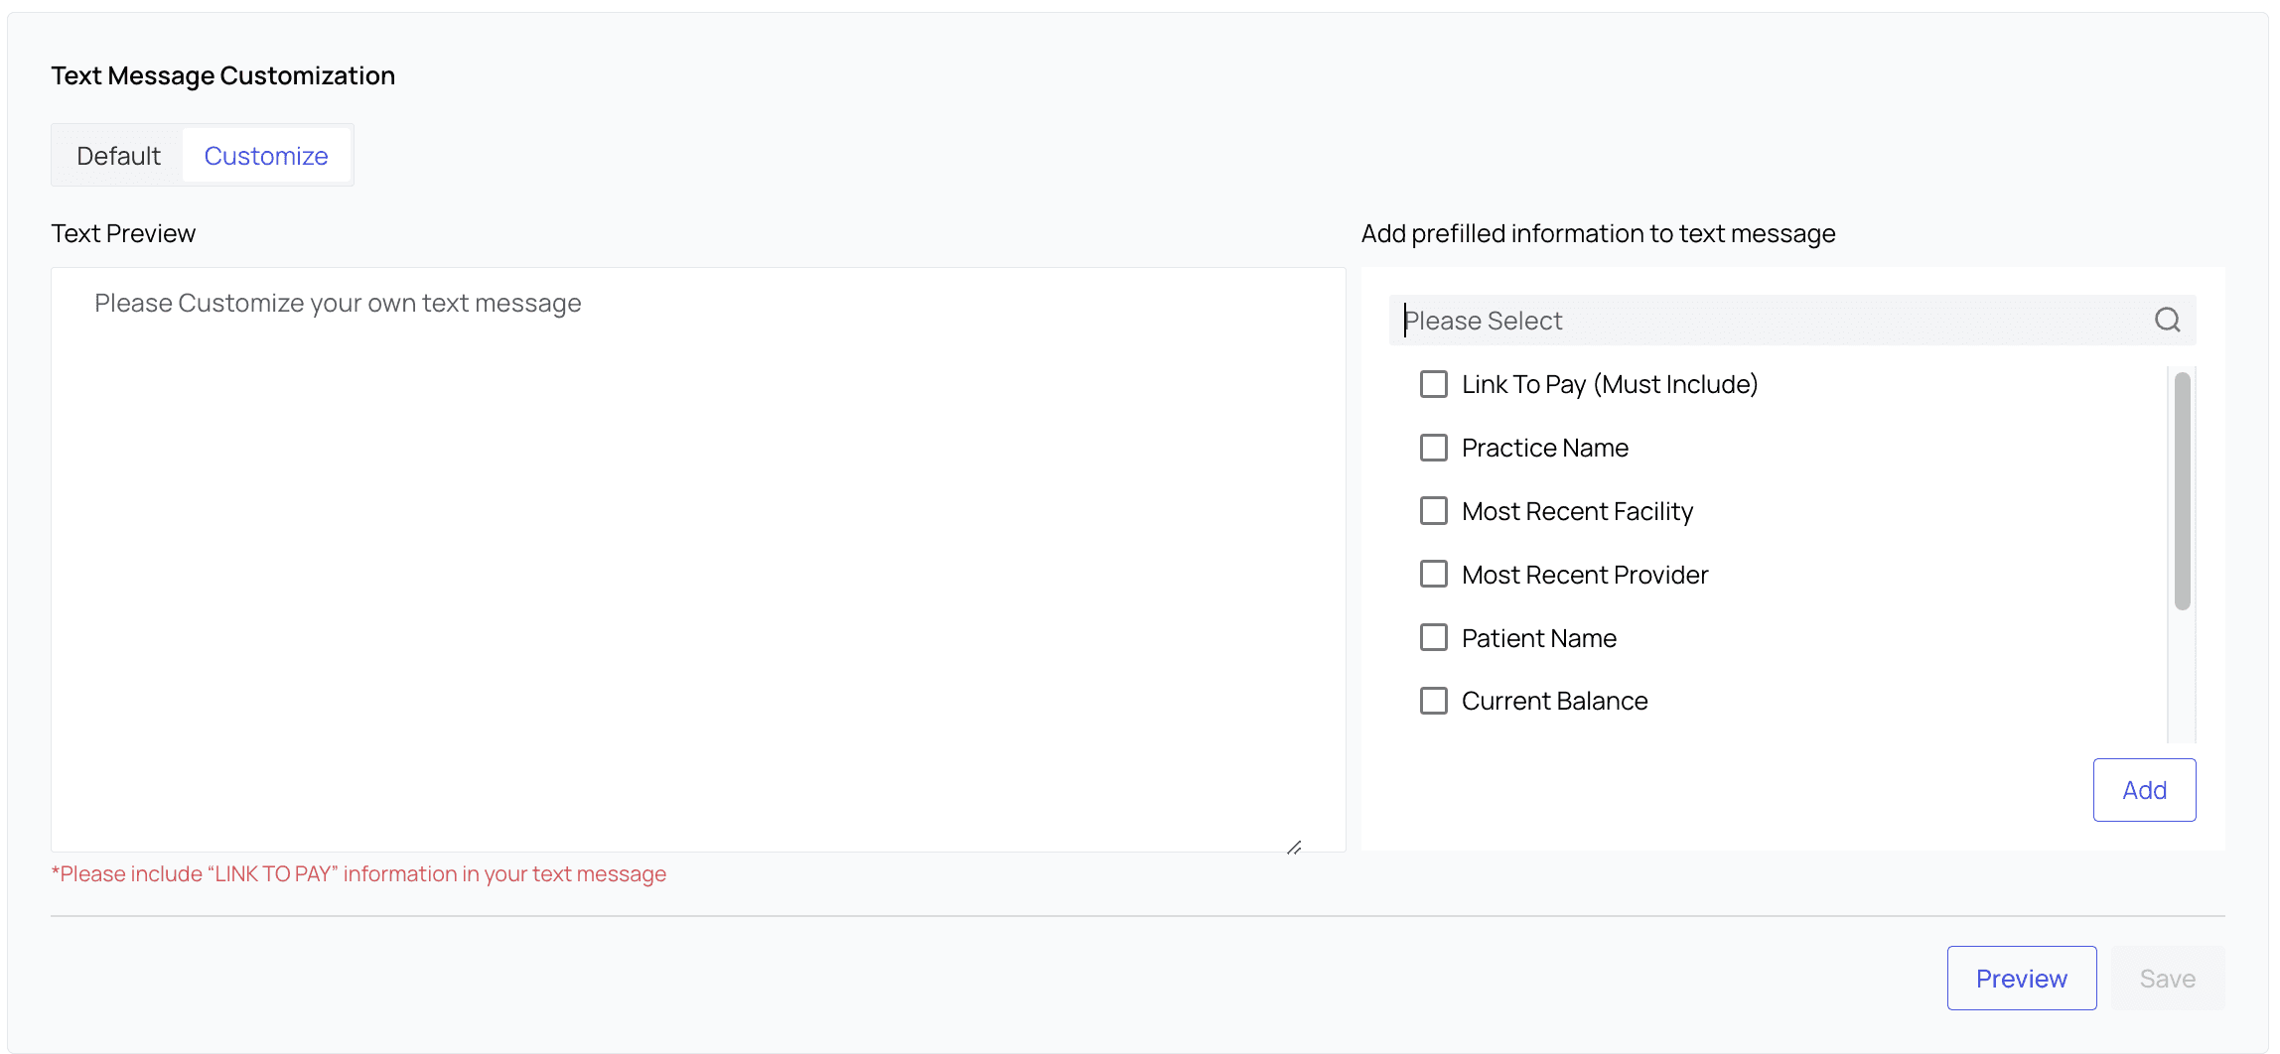
Task: Click the prefilled options list scrollbar
Action: pyautogui.click(x=2182, y=491)
